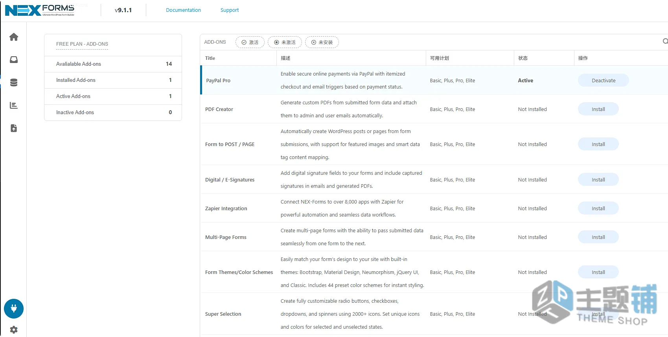Open the database stack icon in sidebar
This screenshot has height=337, width=668.
pos(14,82)
